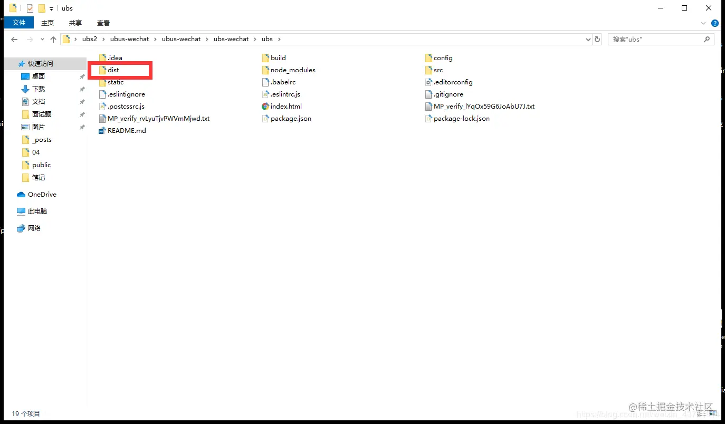Image resolution: width=725 pixels, height=424 pixels.
Task: Click the search magnifier icon
Action: 707,40
